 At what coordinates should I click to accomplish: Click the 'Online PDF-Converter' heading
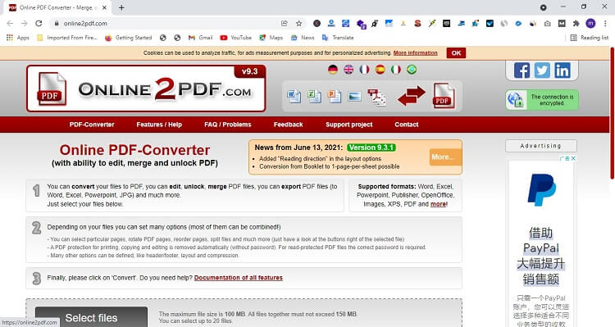coord(134,150)
